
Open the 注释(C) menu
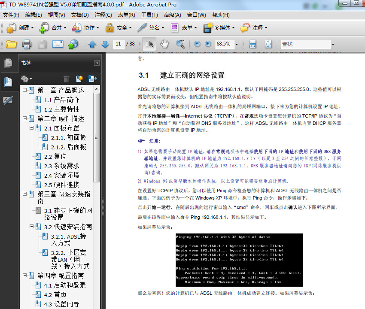tap(103, 15)
